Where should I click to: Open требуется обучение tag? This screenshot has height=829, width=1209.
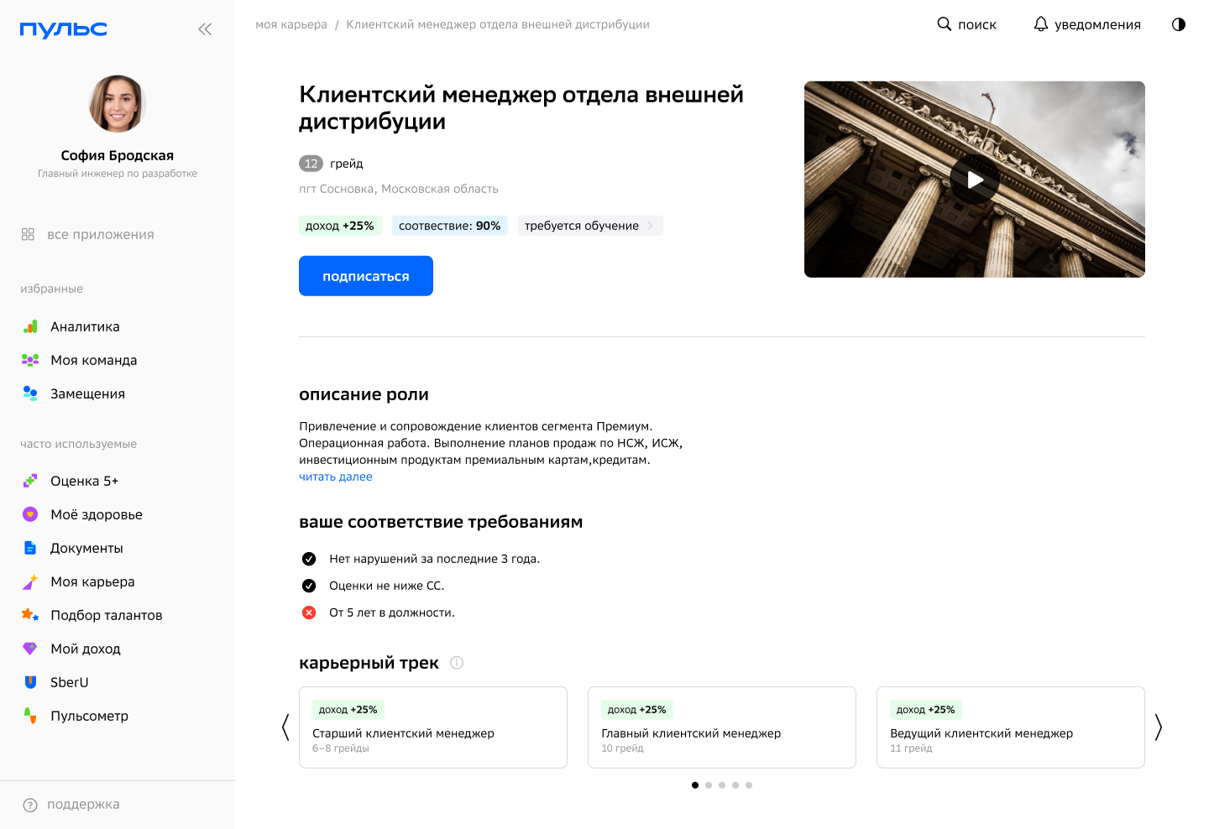click(590, 226)
